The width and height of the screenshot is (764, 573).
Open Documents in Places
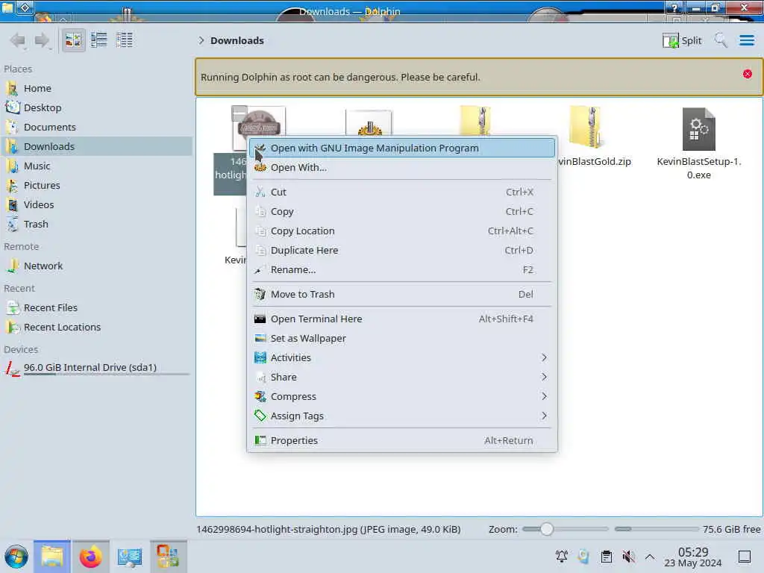click(x=96, y=127)
